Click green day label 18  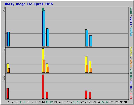tap(75, 102)
